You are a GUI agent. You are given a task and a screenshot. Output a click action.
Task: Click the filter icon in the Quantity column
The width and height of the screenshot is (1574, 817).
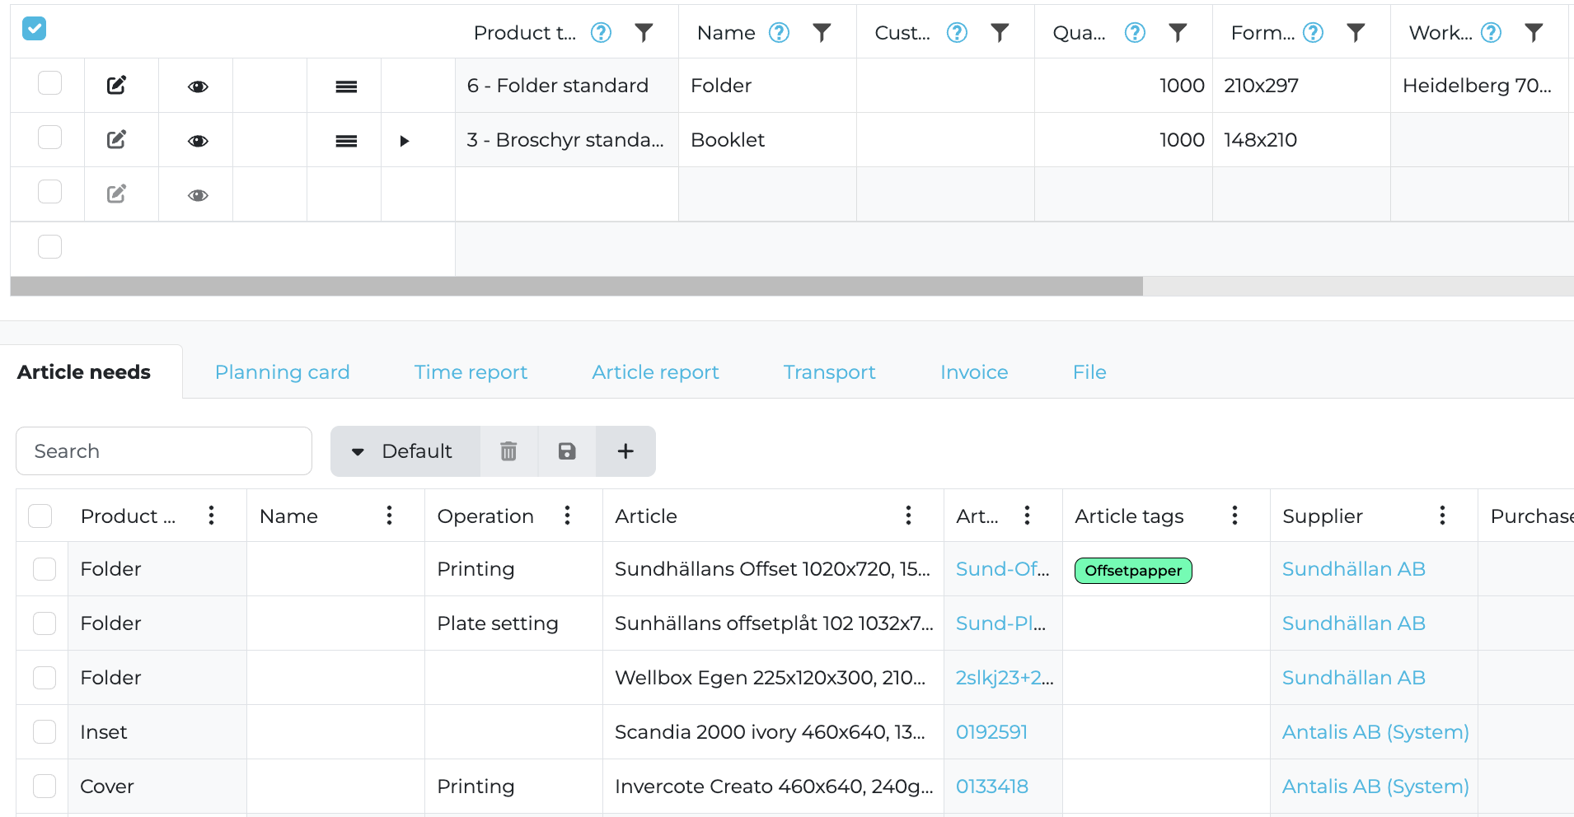[x=1178, y=33]
